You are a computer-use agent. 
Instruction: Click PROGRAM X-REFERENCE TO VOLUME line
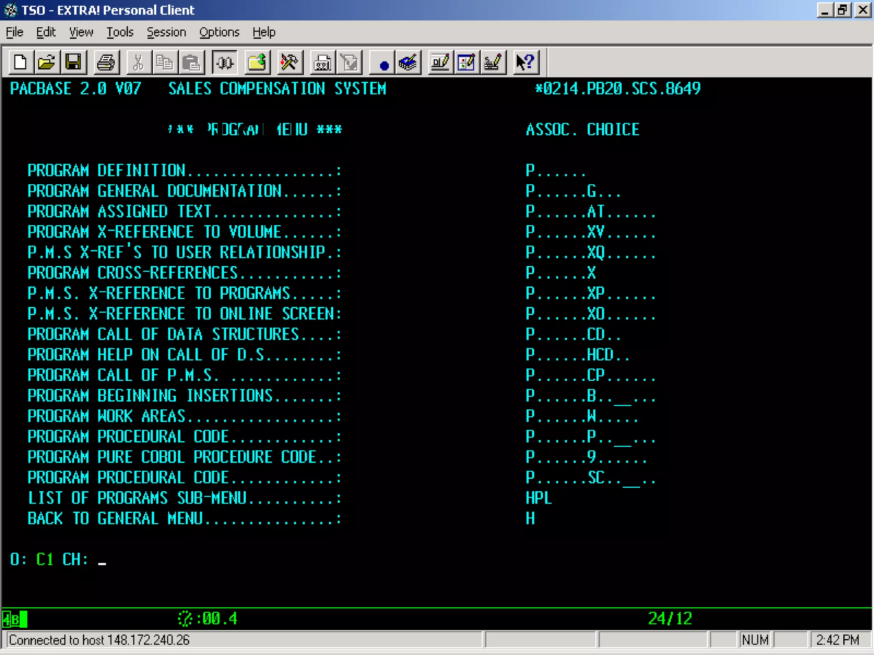tap(184, 232)
